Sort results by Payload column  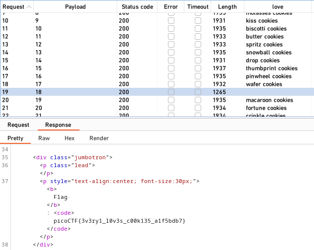click(x=76, y=7)
